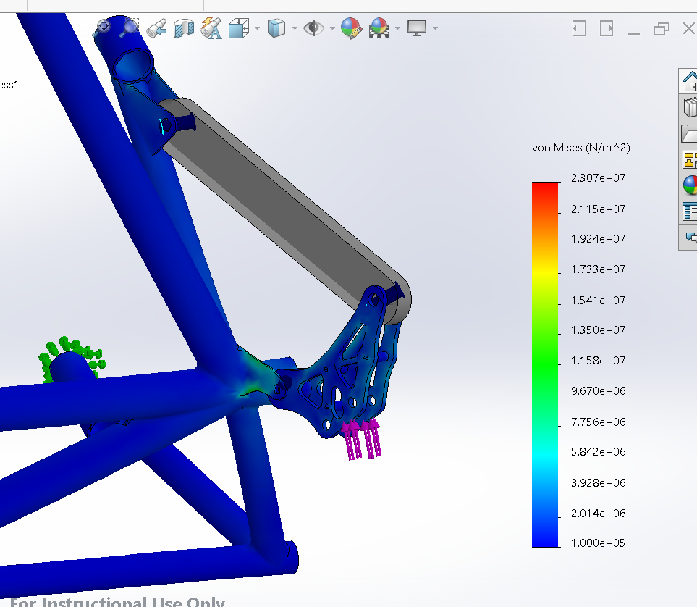Image resolution: width=697 pixels, height=607 pixels.
Task: Click the Previous View icon
Action: tap(157, 28)
